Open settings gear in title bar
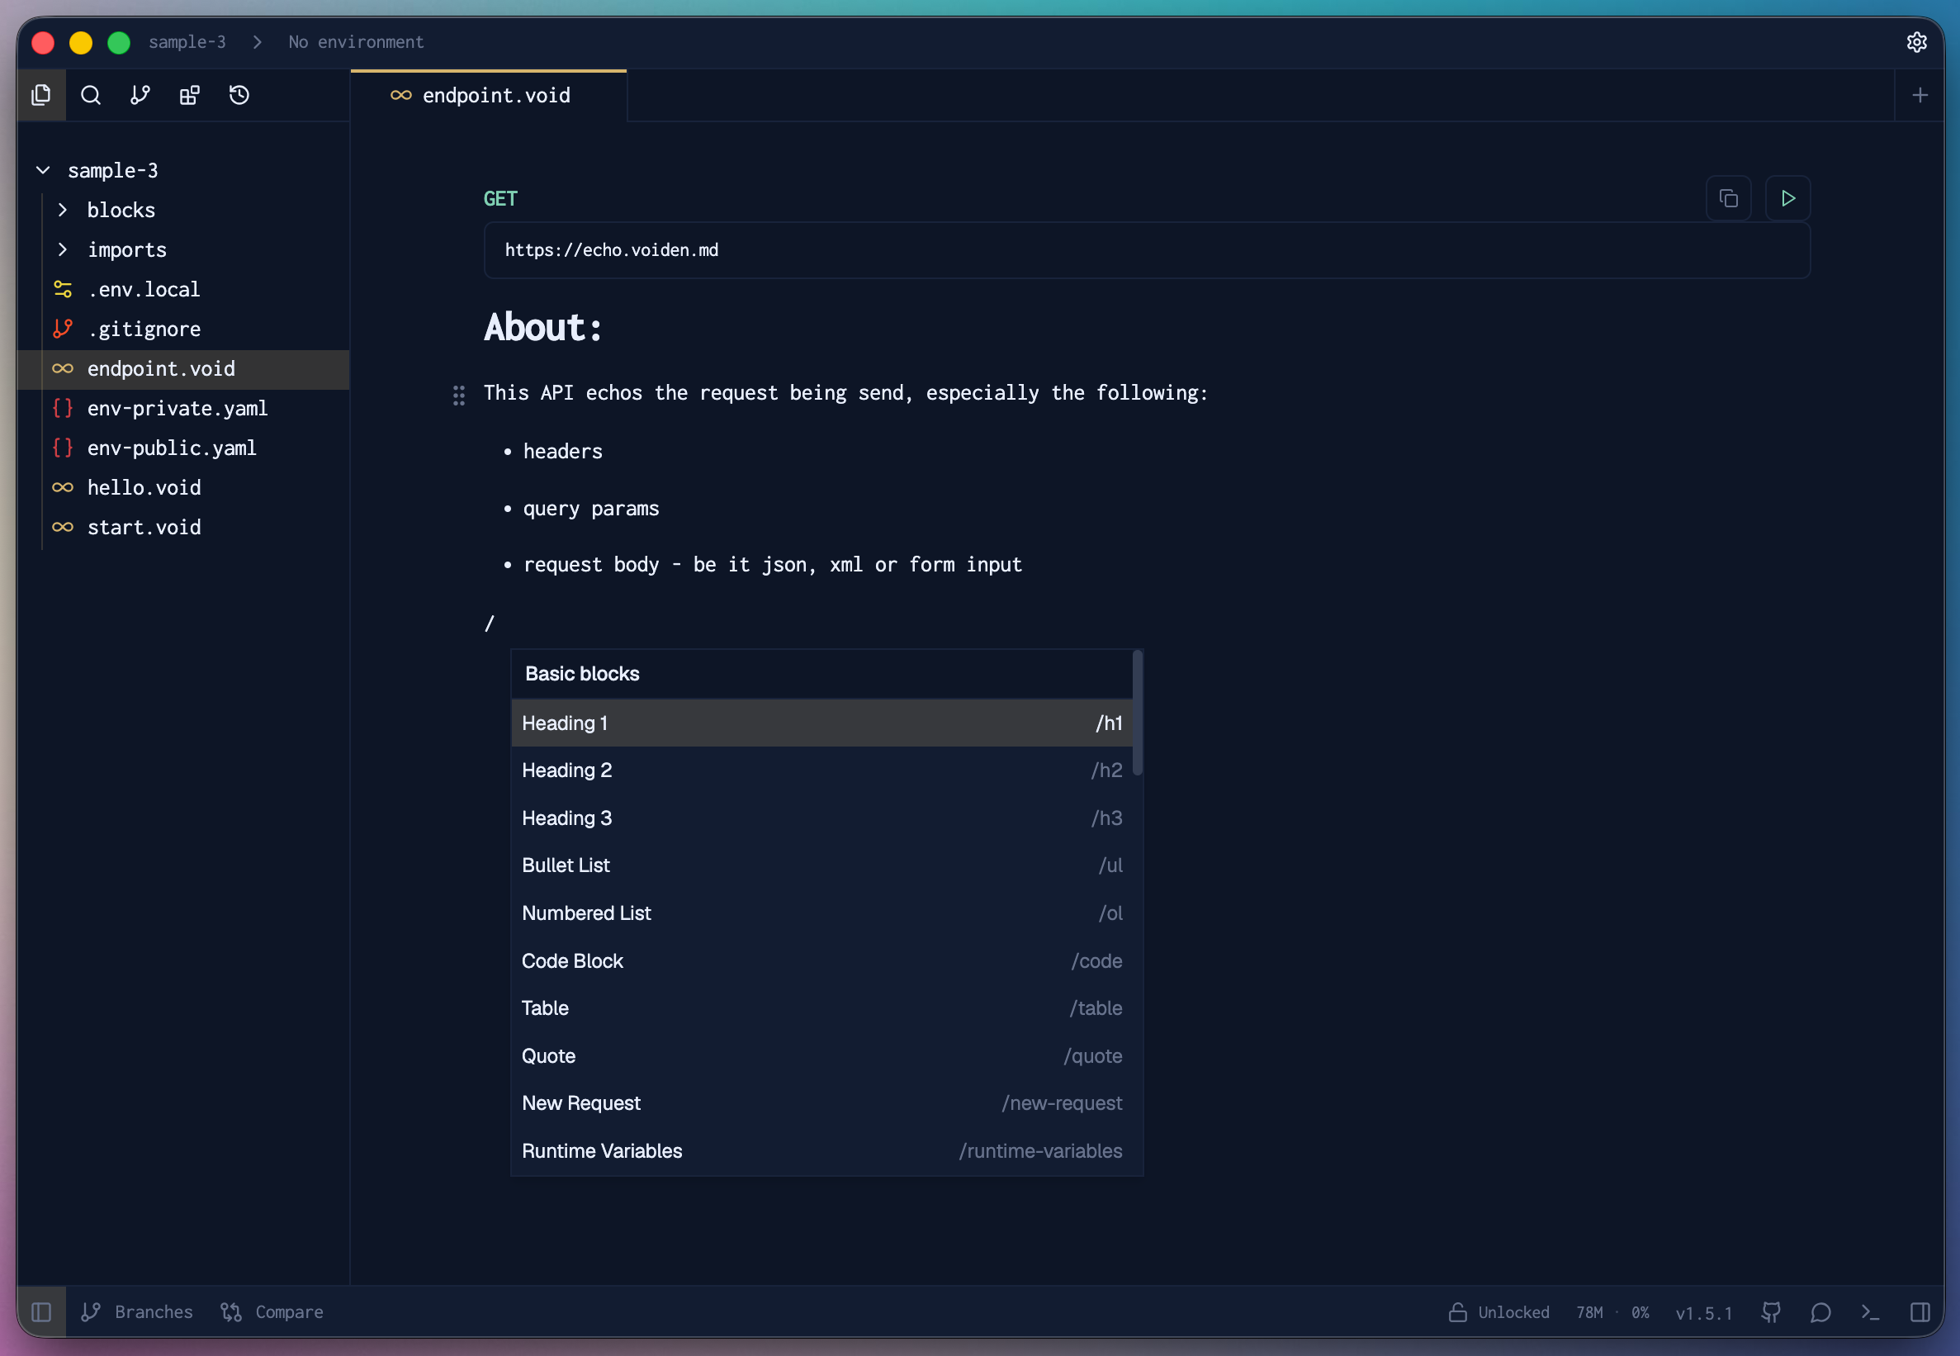The height and width of the screenshot is (1356, 1960). pyautogui.click(x=1917, y=41)
